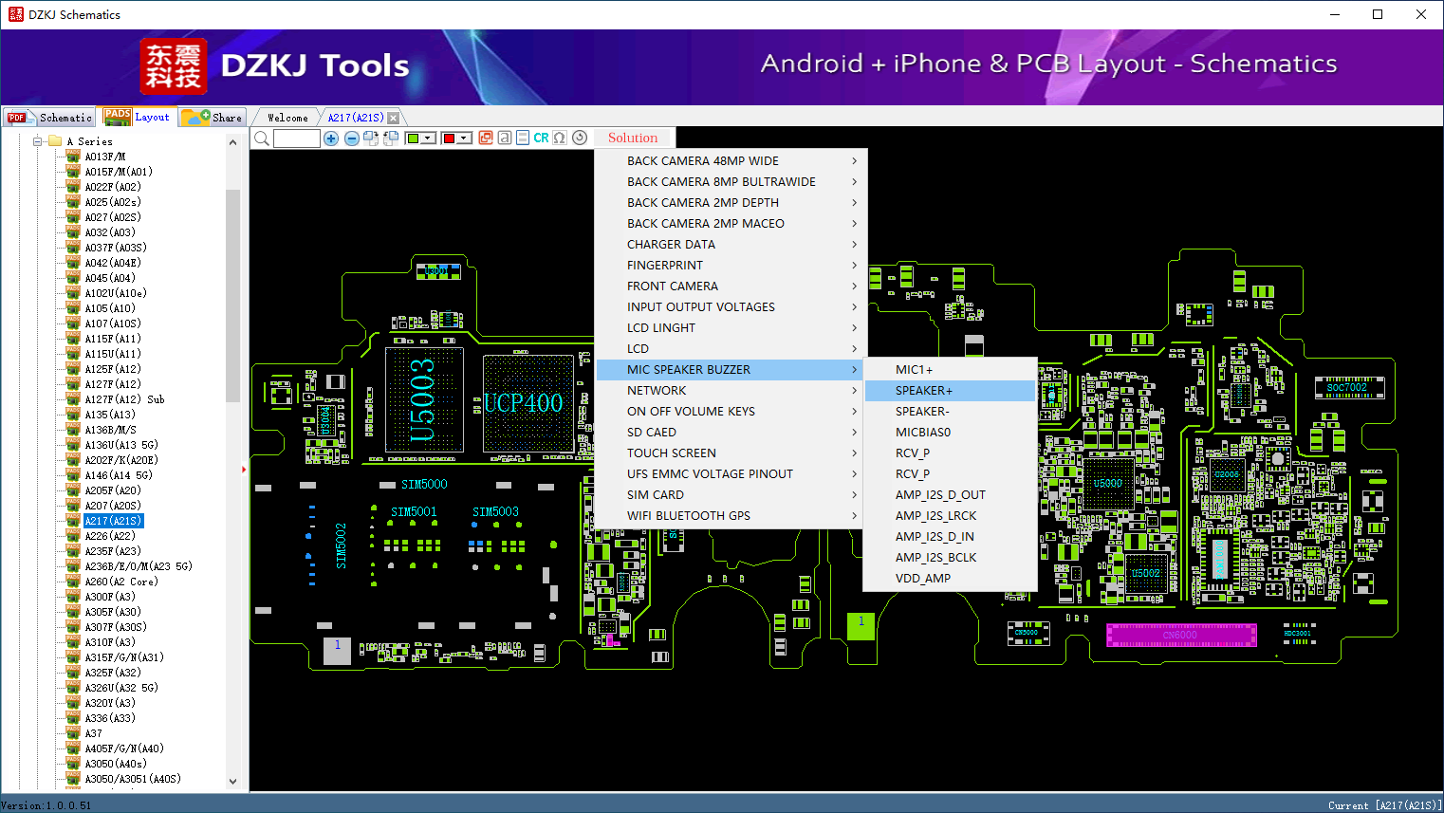Select MICBIAS0 in the submenu
Image resolution: width=1444 pixels, height=813 pixels.
950,433
